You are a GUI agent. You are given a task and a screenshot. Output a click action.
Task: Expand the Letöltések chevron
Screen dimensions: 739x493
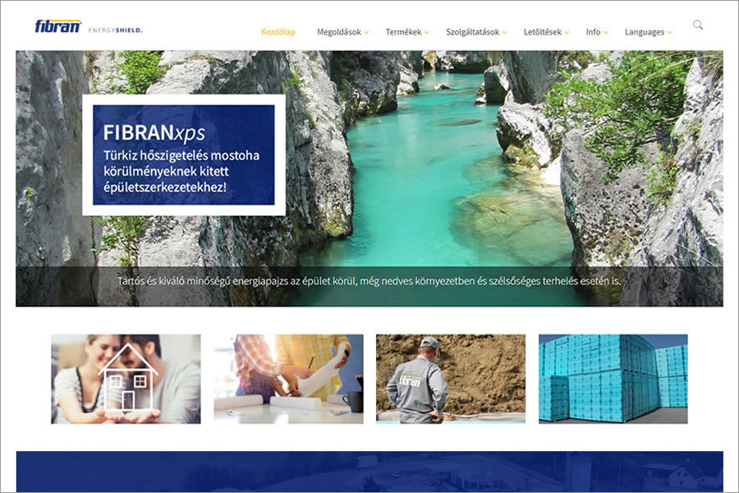(567, 33)
